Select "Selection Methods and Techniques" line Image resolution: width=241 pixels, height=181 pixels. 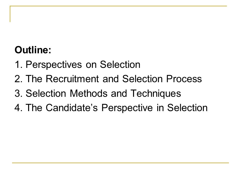pyautogui.click(x=103, y=94)
